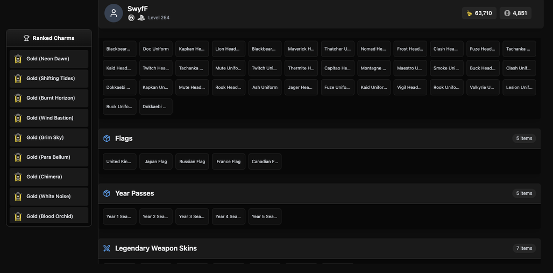Select the Mute Head... item
Viewport: 553px width, 273px height.
coord(192,87)
